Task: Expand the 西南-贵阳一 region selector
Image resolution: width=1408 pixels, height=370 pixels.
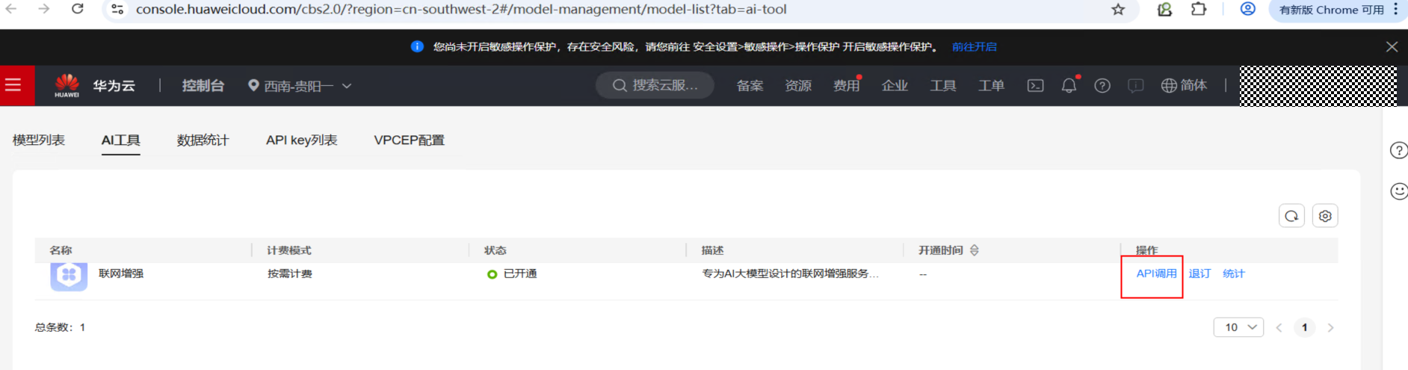Action: (300, 86)
